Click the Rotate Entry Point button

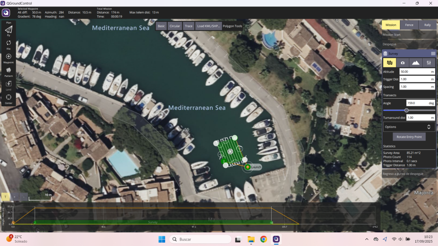409,137
